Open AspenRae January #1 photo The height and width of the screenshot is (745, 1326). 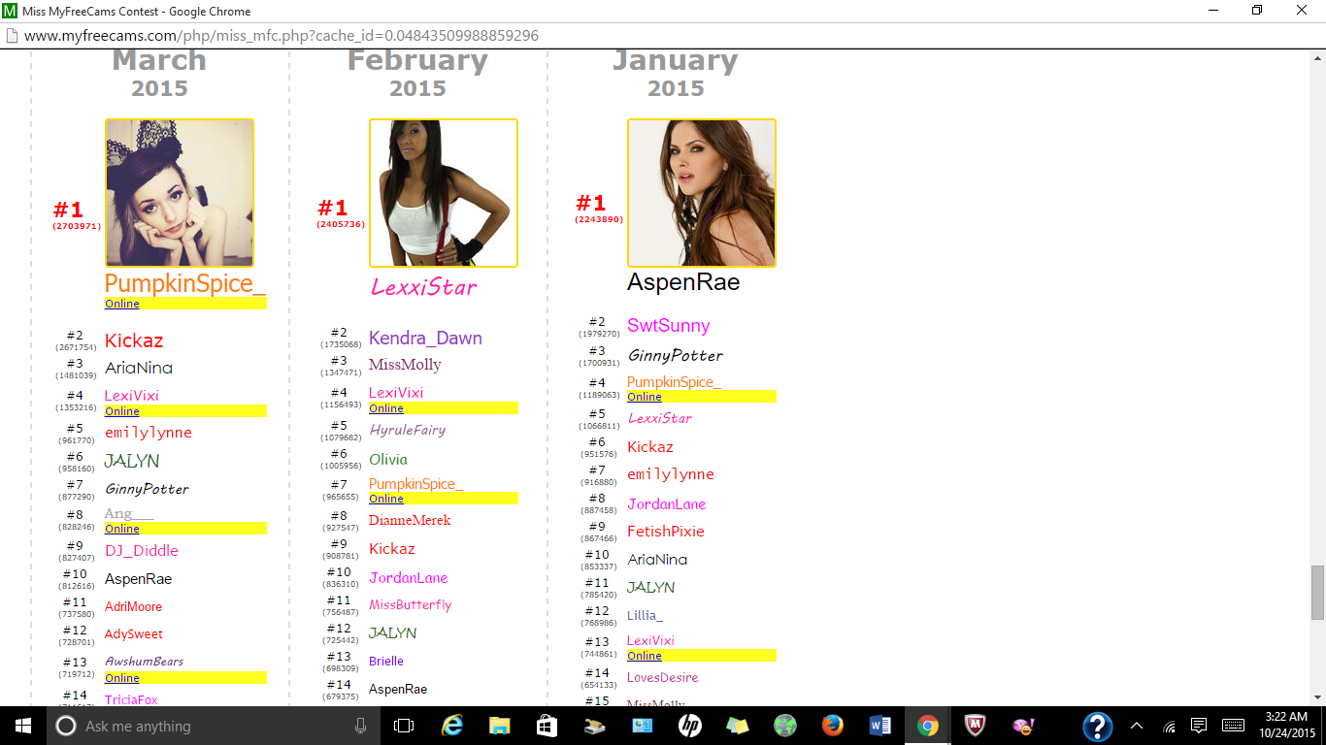[x=702, y=193]
